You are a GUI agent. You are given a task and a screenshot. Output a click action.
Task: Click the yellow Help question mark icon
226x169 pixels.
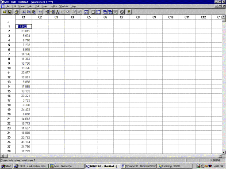pyautogui.click(x=129, y=12)
